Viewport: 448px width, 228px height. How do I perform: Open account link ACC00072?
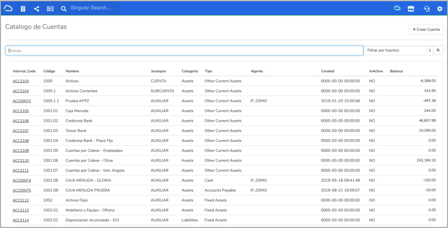22,101
